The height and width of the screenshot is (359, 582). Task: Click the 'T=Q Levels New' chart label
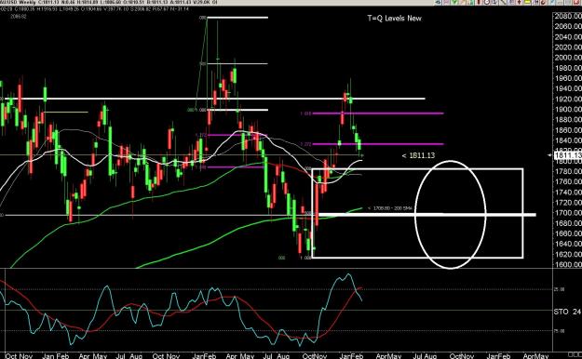(x=394, y=19)
